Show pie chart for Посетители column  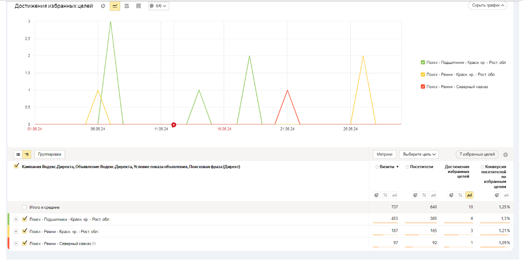[415, 195]
